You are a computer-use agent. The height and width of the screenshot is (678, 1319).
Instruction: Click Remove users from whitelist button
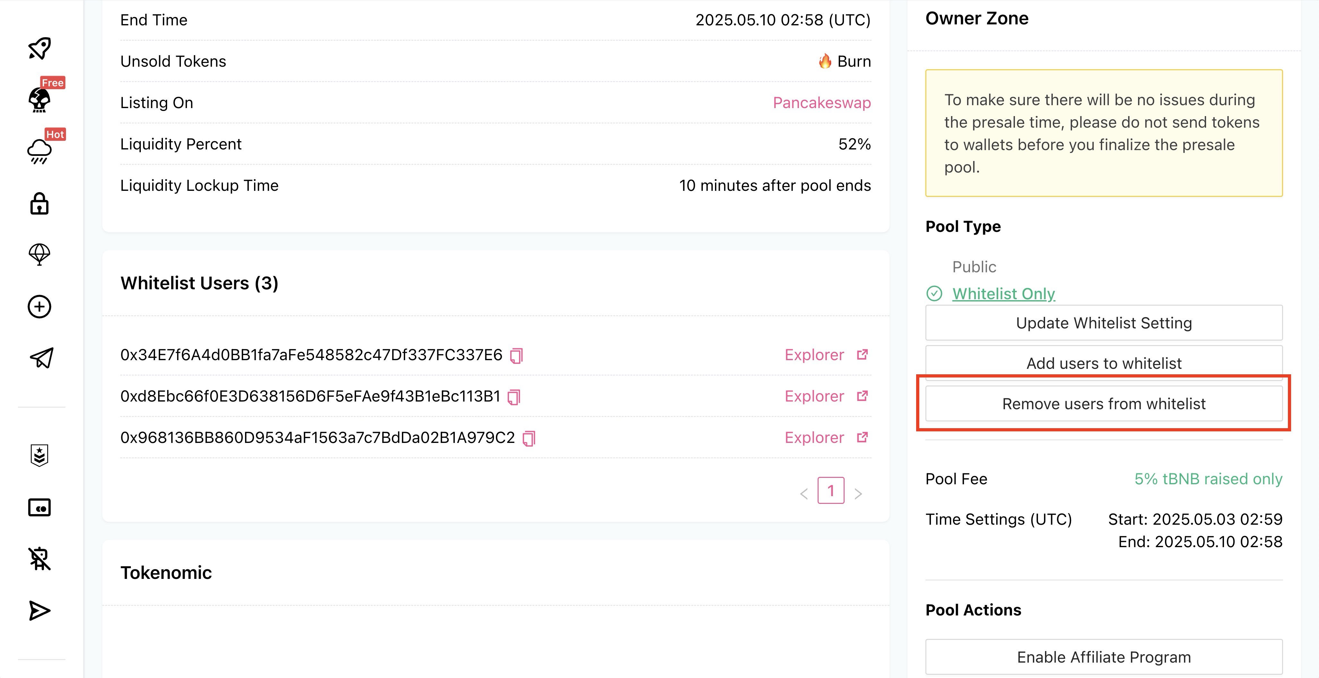tap(1103, 403)
